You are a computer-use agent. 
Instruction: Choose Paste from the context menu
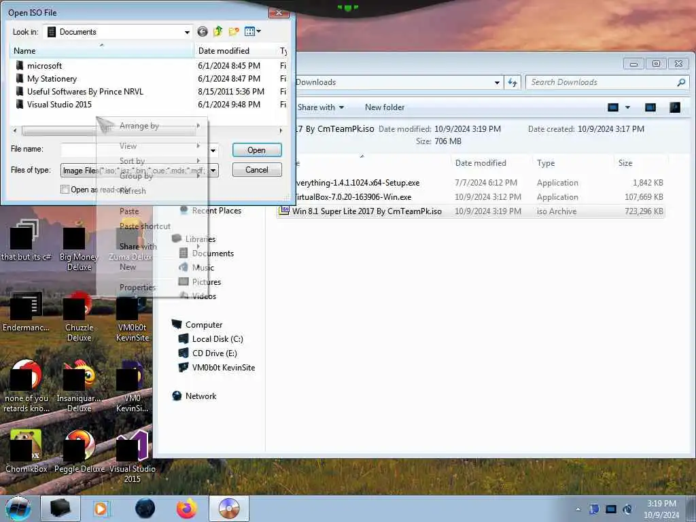129,211
